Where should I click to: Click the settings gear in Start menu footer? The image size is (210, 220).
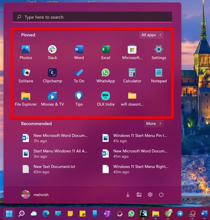tap(150, 194)
